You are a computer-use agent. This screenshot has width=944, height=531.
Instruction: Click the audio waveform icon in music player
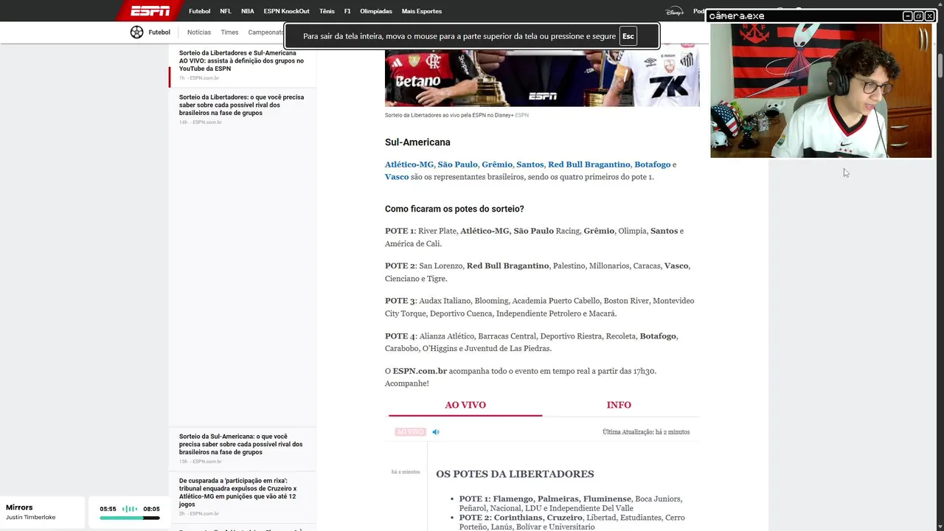(130, 509)
